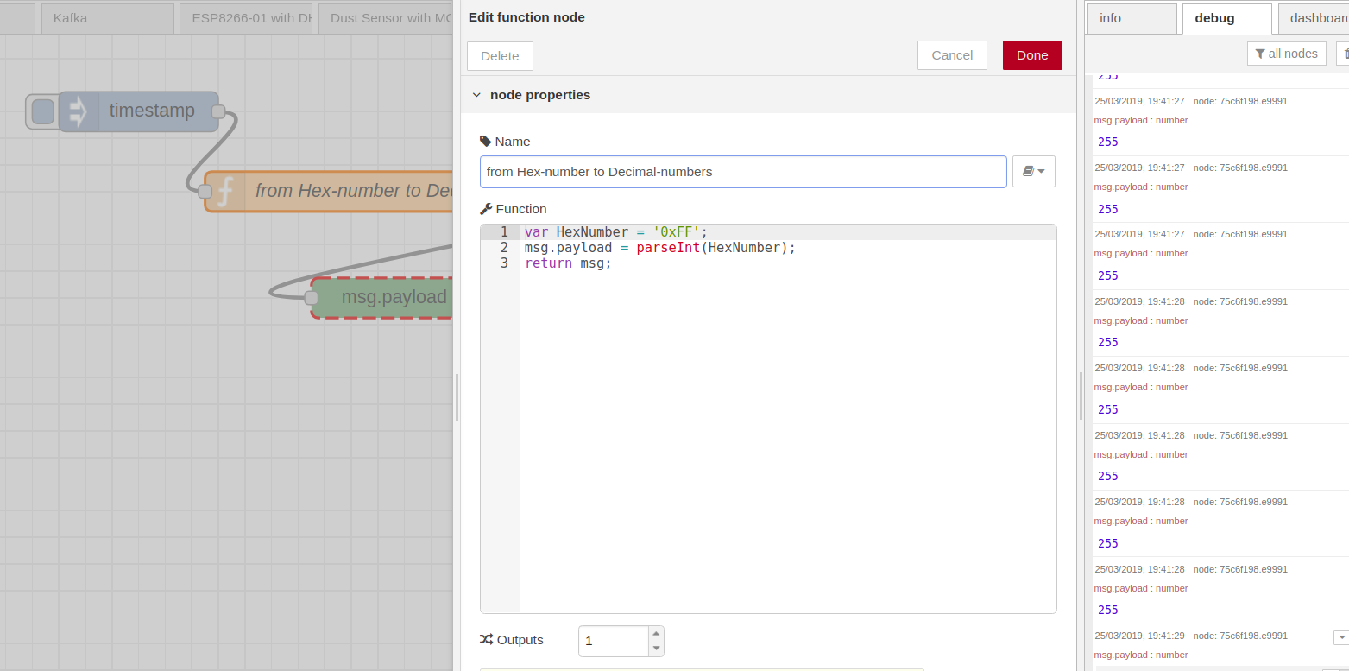This screenshot has width=1349, height=671.
Task: Open the Dust Sensor flow tab
Action: (385, 17)
